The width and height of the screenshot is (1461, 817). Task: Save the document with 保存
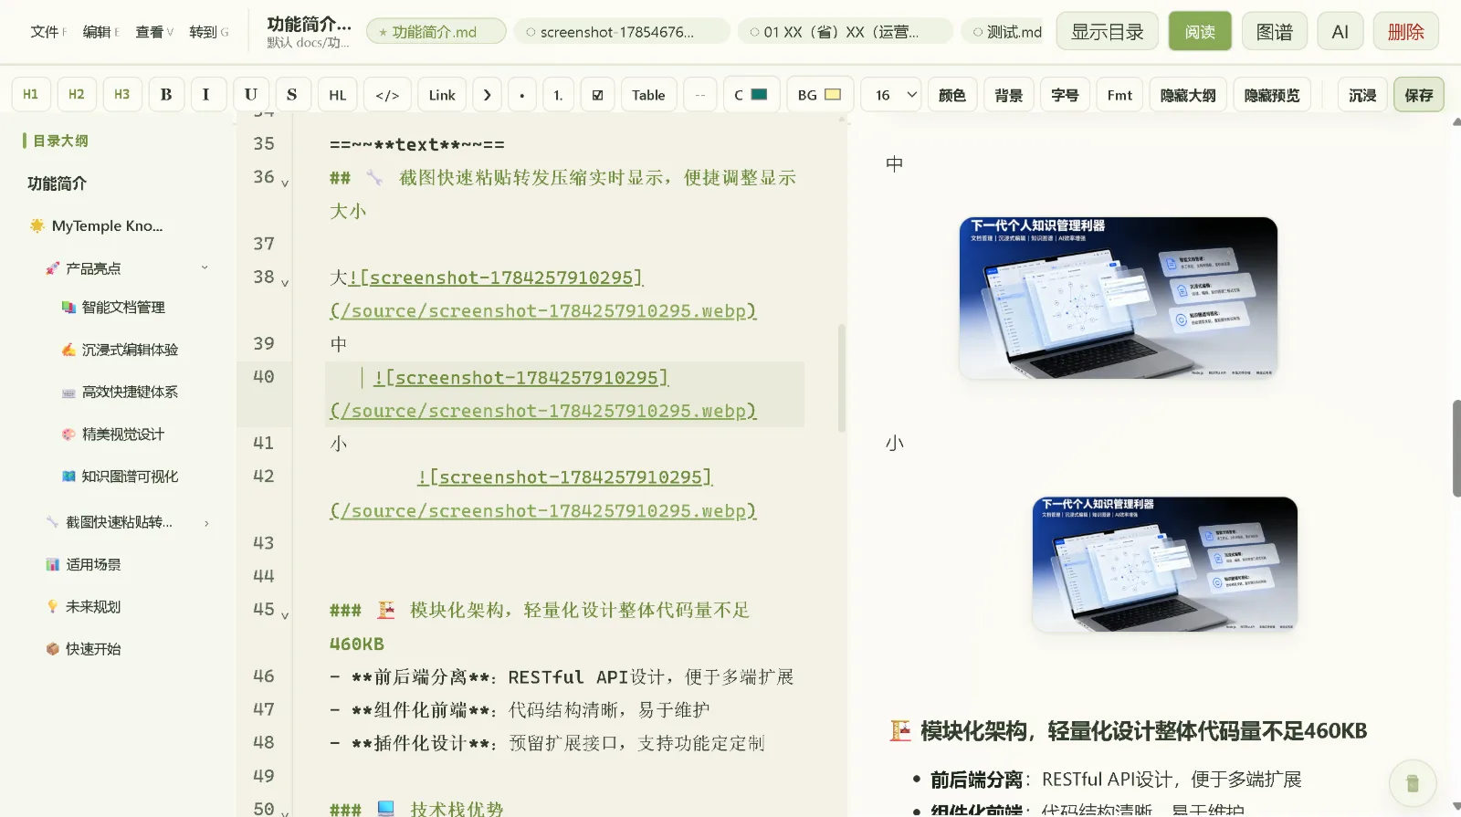(1419, 95)
